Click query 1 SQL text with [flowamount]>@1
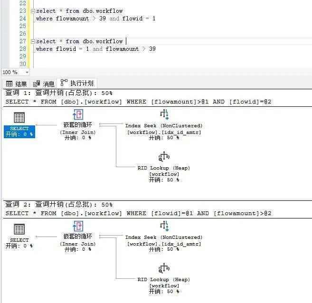 point(138,102)
